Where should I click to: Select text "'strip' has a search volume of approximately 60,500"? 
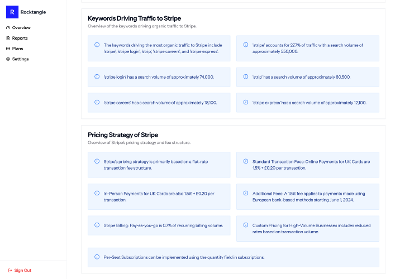[301, 77]
